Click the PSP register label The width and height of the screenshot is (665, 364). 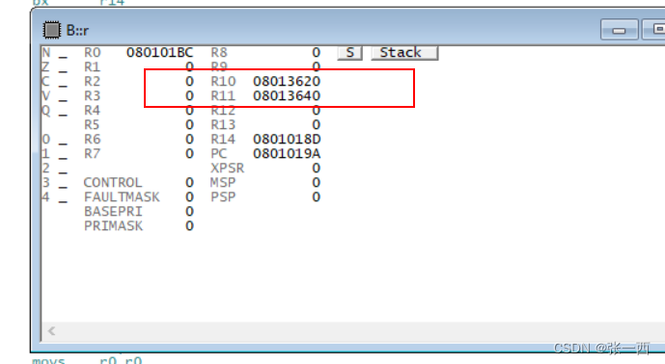[x=223, y=196]
